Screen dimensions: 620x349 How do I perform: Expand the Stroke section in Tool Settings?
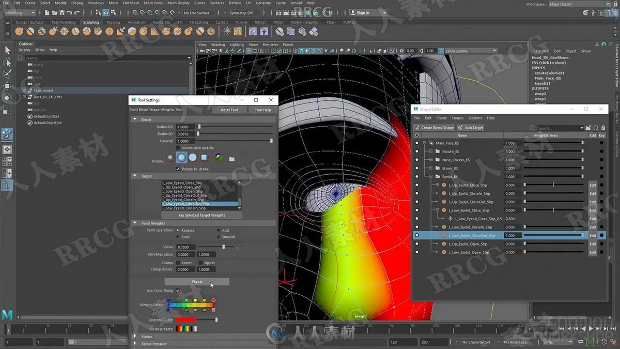[135, 337]
